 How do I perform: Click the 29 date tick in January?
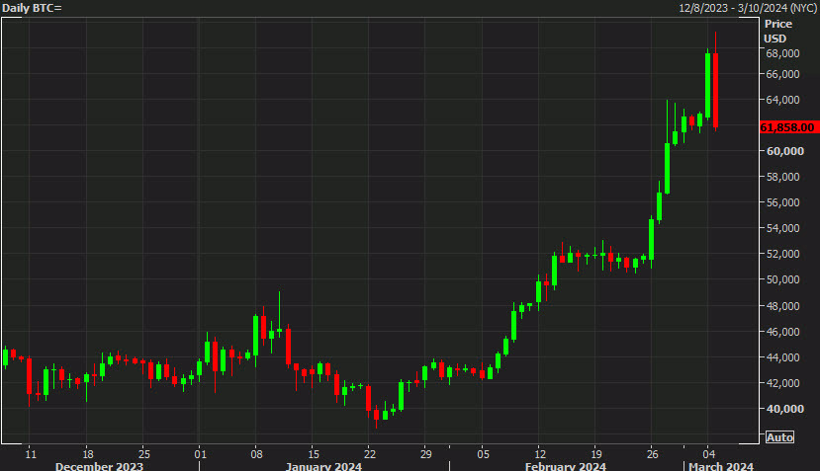click(x=425, y=454)
